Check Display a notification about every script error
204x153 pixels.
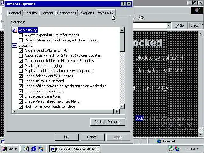point(21,71)
